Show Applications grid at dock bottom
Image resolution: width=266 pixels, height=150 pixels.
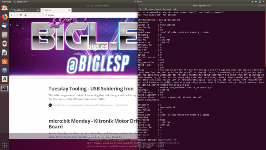click(x=5, y=145)
